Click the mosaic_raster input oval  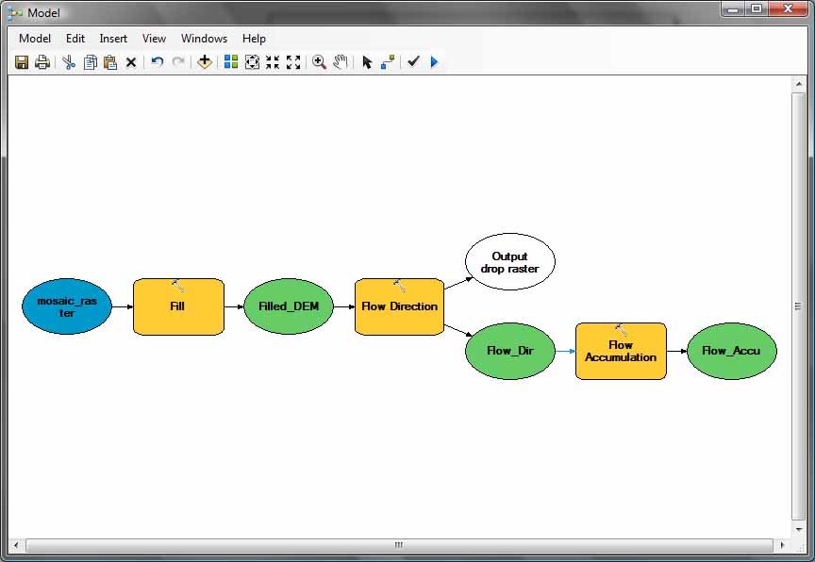[x=66, y=306]
